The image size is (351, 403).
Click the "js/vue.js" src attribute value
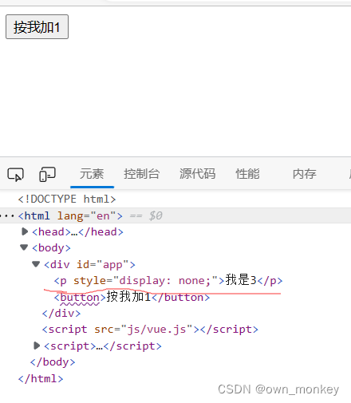[x=156, y=330]
